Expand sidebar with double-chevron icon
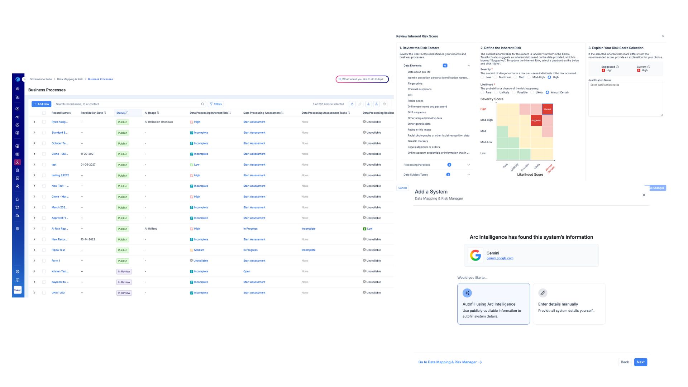688x387 pixels. [x=24, y=79]
